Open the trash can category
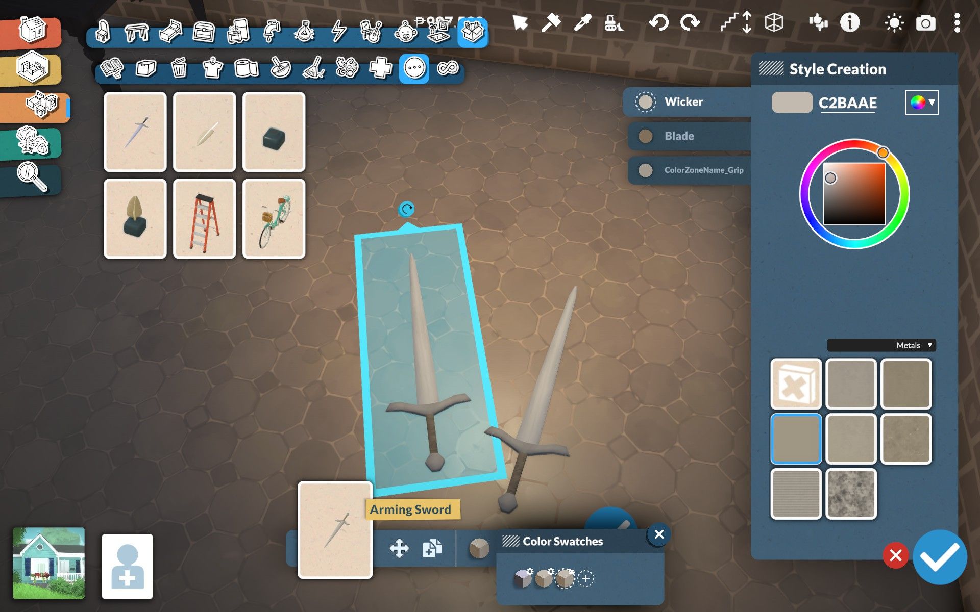The image size is (980, 612). pos(179,68)
